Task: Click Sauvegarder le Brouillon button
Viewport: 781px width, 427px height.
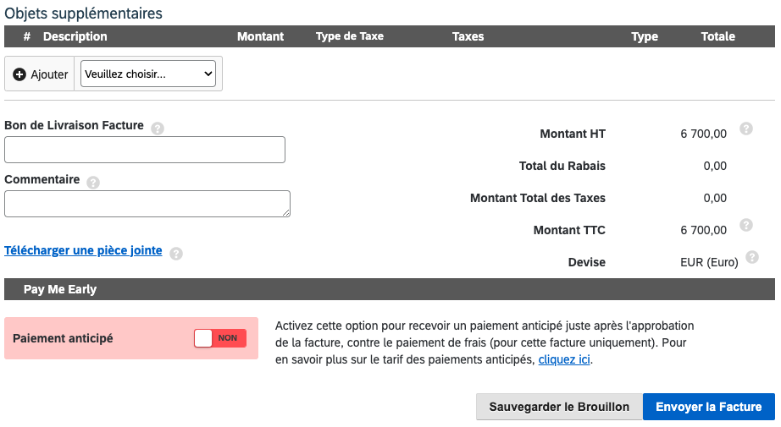Action: click(559, 407)
